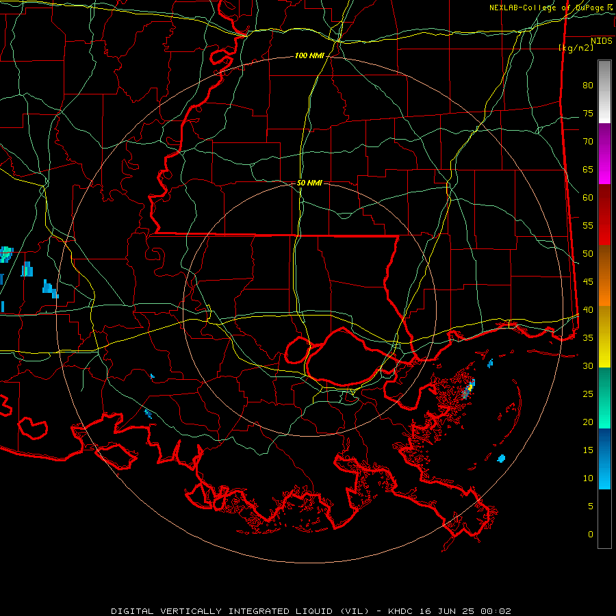
Task: Pick the white-grey segment of the color bar
Action: pos(604,92)
